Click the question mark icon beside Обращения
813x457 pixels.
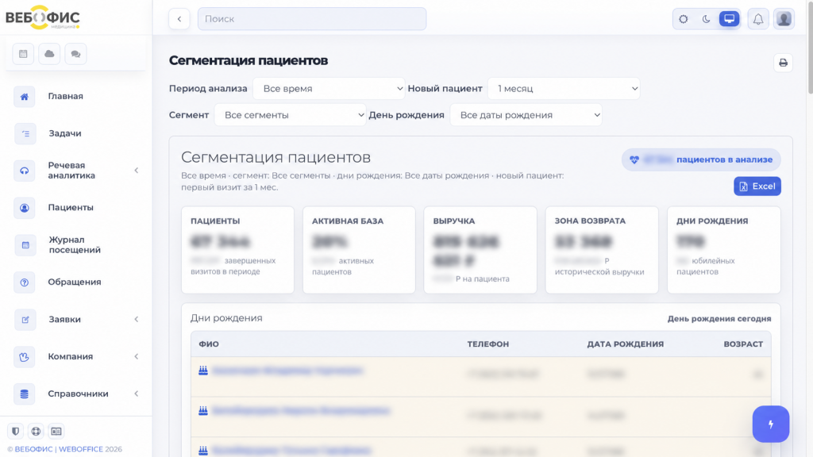click(25, 282)
